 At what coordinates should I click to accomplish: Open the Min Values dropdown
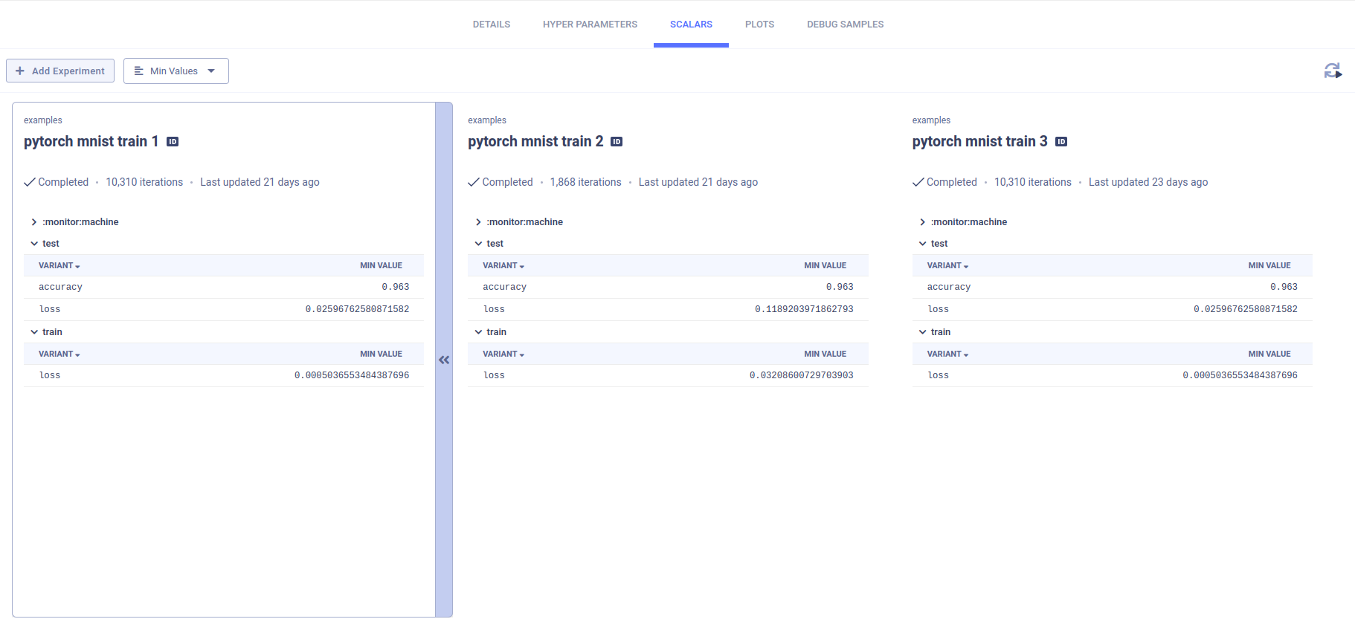[x=176, y=71]
